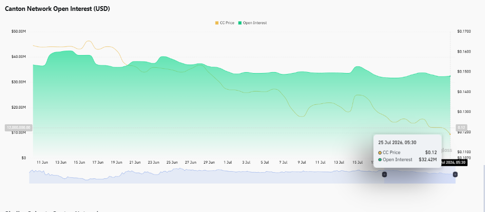Click the 1 Jul x-axis tick
Screen dimensions: 485x212
[228, 162]
